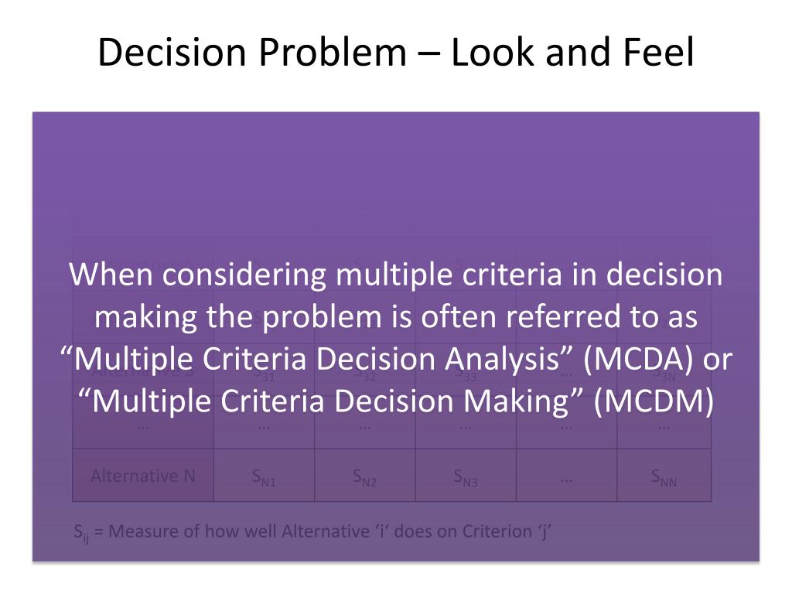Select the SNN table cell
The image size is (792, 594).
click(664, 476)
